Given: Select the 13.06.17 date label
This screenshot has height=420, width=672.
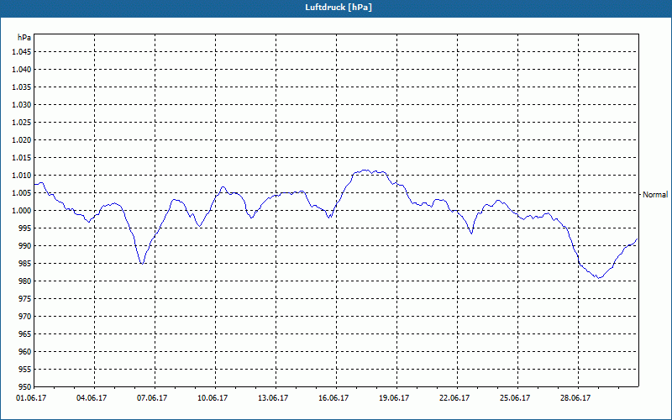Looking at the screenshot, I should point(273,398).
